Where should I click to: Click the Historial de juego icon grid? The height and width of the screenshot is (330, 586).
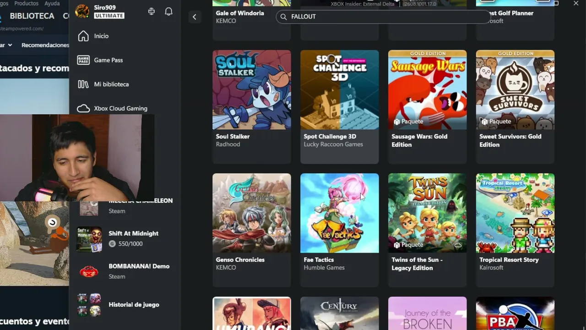click(x=89, y=304)
